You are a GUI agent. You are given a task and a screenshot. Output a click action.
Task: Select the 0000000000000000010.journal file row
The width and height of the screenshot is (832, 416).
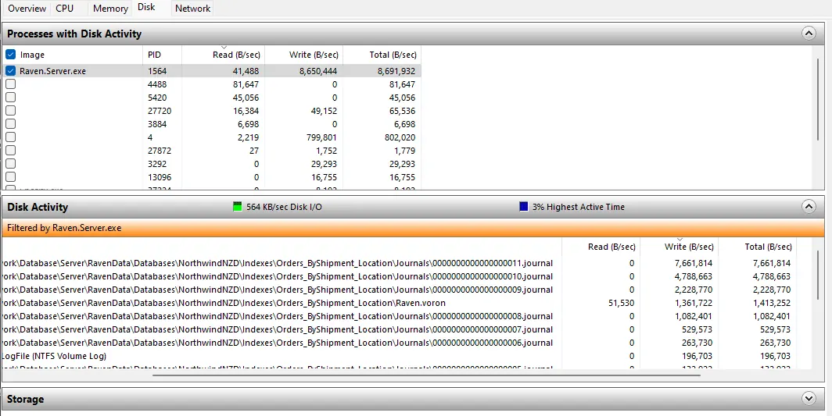click(x=399, y=276)
